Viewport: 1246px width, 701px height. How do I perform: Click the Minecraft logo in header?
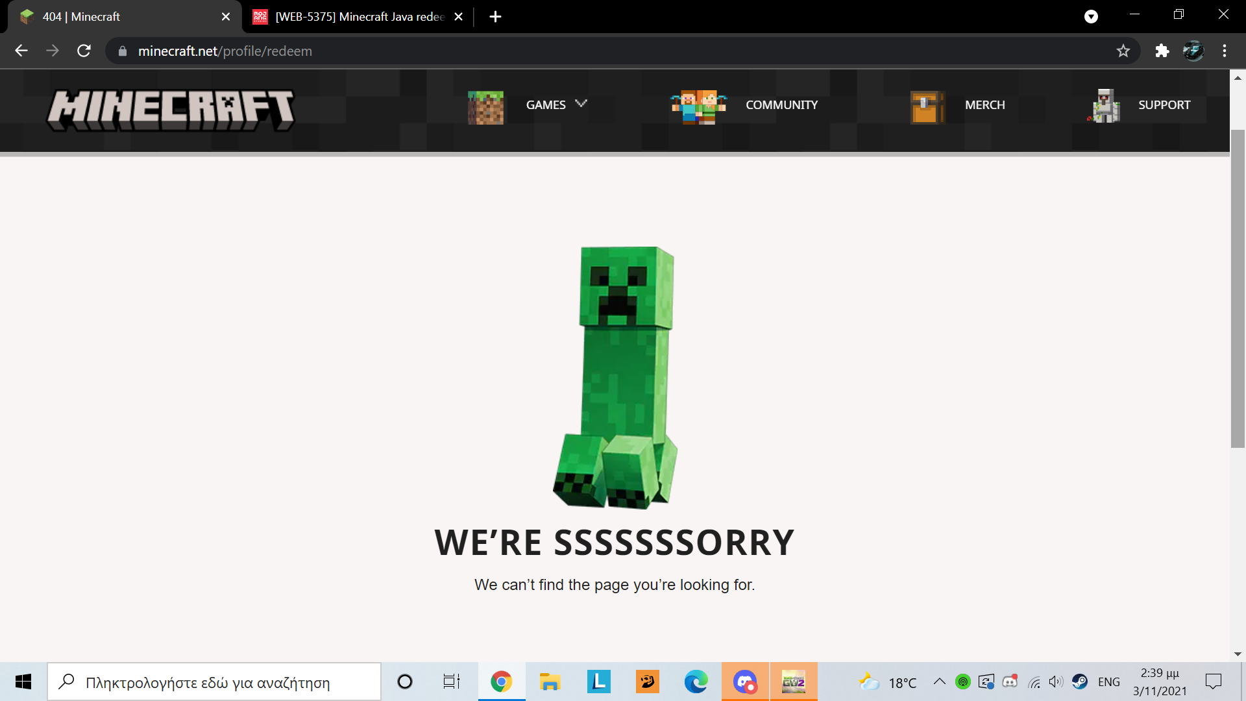click(x=171, y=109)
